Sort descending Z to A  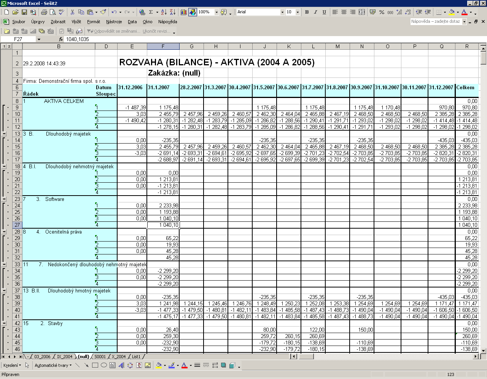(x=172, y=12)
